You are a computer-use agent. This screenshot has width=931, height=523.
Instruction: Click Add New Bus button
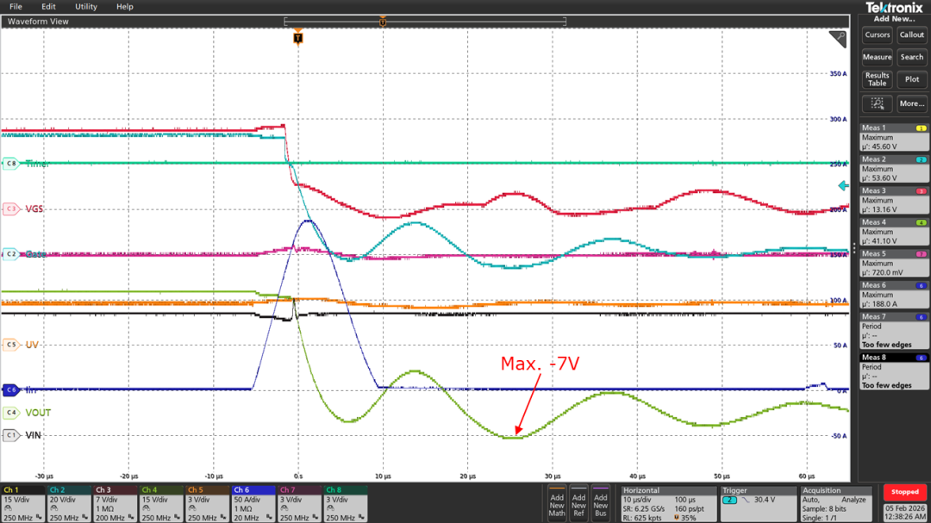600,503
